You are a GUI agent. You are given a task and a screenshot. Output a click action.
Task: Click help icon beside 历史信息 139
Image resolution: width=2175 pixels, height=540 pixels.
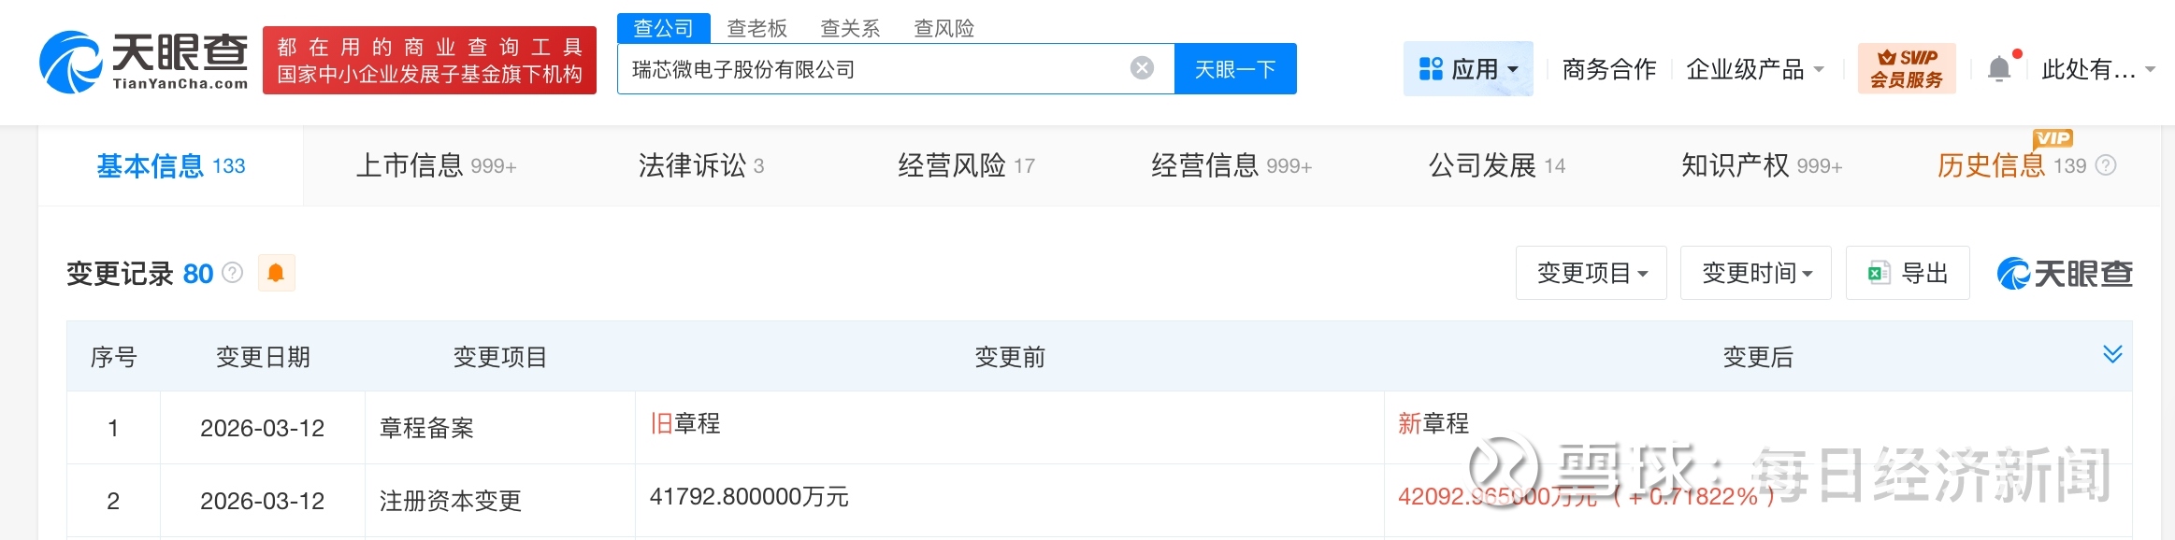2106,165
